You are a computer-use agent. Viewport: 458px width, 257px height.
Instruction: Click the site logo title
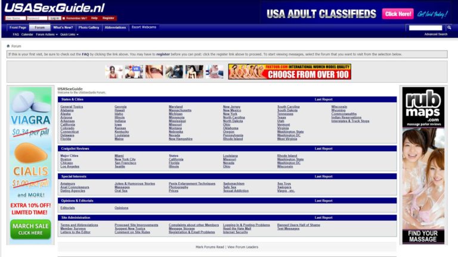[55, 8]
